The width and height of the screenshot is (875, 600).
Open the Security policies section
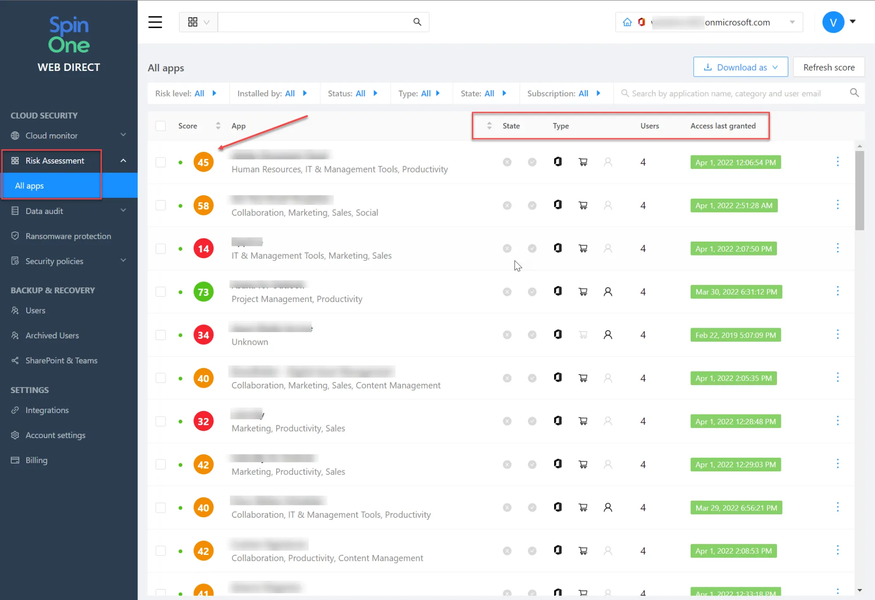(54, 261)
